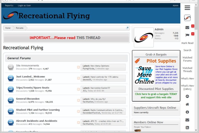Click RSS icon for Student Pilot forum
This screenshot has height=133, width=199.
tap(78, 111)
